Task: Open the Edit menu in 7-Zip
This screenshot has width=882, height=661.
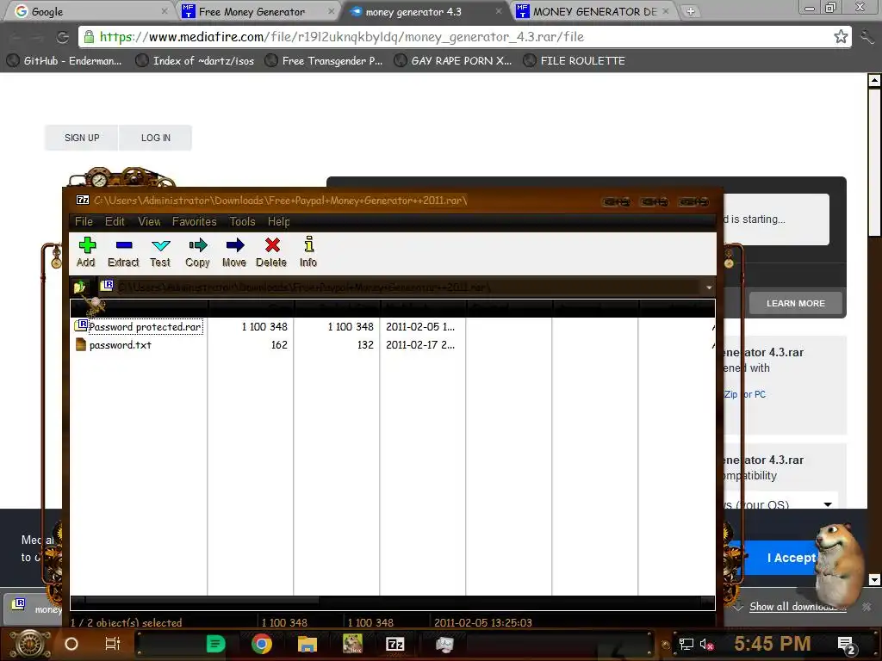Action: point(115,221)
